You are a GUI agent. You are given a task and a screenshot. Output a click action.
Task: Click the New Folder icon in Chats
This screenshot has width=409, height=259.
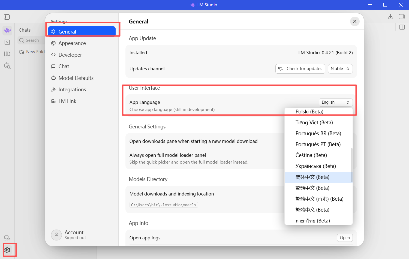coord(22,52)
